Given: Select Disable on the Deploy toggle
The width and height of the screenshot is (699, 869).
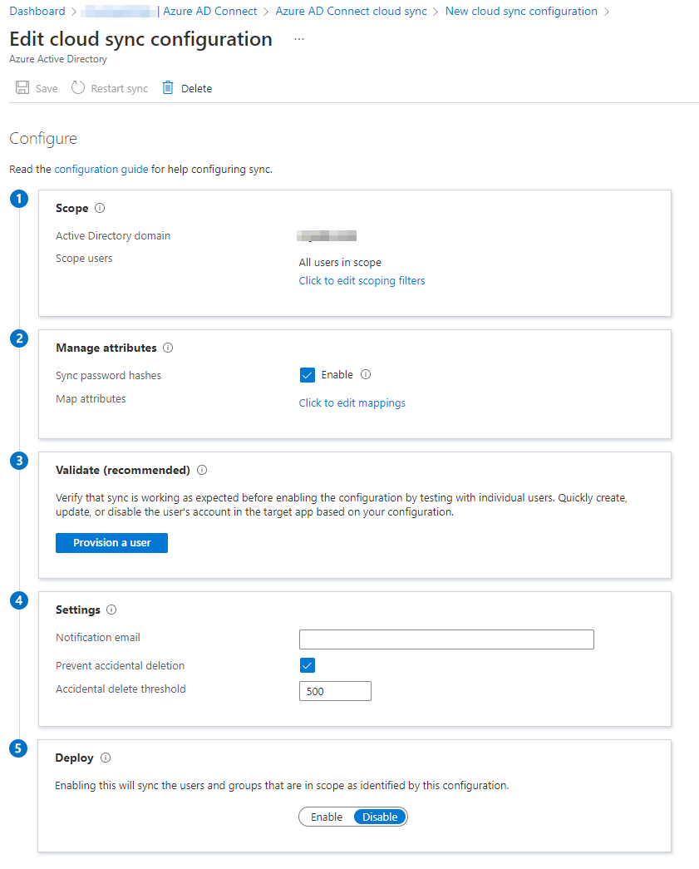Looking at the screenshot, I should tap(380, 817).
